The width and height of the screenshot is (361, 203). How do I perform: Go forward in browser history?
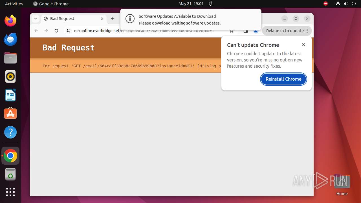(46, 31)
